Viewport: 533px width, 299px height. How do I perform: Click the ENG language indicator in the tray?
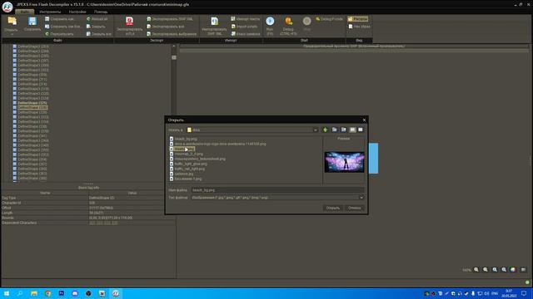pyautogui.click(x=495, y=293)
